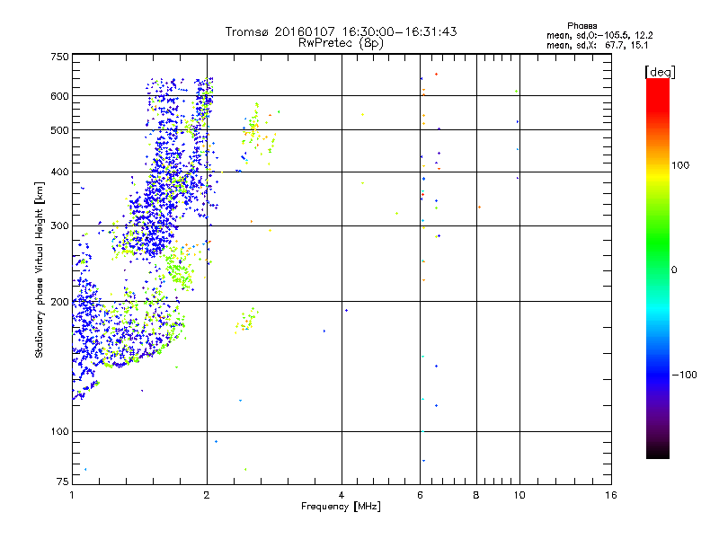Click the y-axis tick label "500"
This screenshot has width=719, height=539.
coord(59,130)
